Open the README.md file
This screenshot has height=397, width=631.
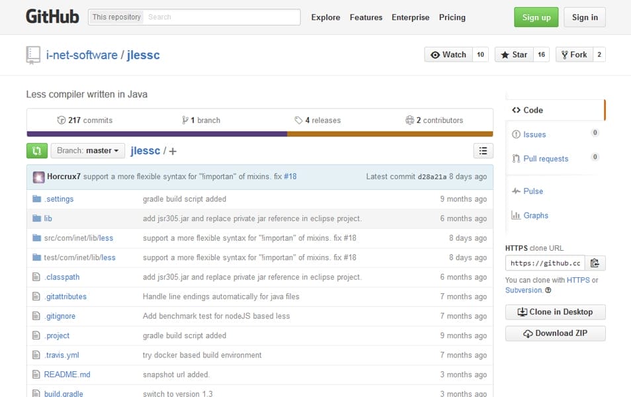(x=67, y=375)
